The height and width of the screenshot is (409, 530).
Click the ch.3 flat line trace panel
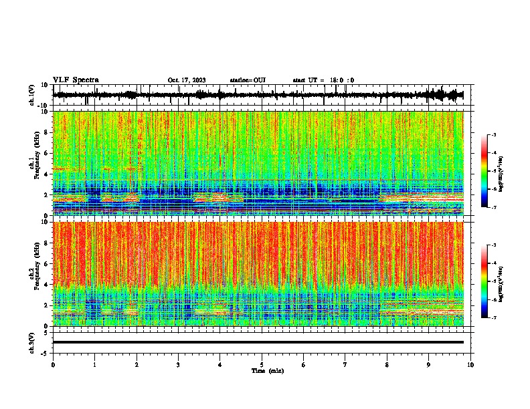click(x=262, y=343)
